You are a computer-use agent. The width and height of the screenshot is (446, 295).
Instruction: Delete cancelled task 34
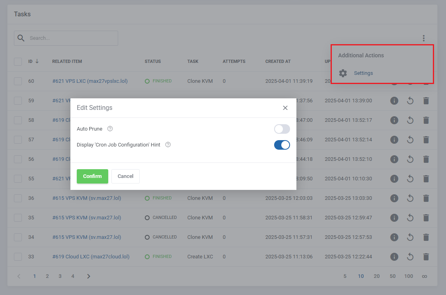click(x=426, y=237)
